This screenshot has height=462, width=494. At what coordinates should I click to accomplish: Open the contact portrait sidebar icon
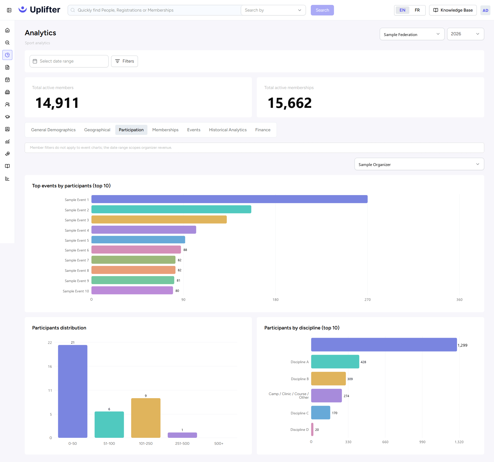(x=7, y=129)
